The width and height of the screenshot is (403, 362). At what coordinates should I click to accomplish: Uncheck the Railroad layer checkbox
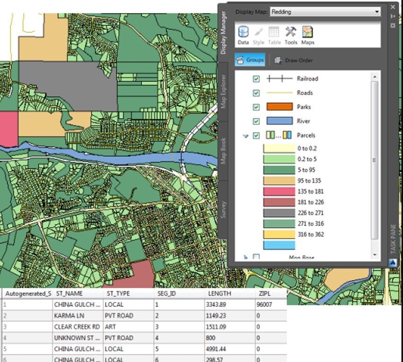(256, 79)
